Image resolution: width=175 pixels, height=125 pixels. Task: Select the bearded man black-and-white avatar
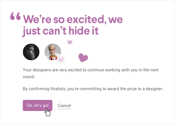pyautogui.click(x=31, y=52)
